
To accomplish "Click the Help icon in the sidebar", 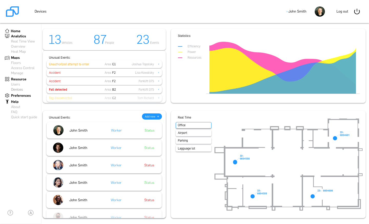I will 7,101.
